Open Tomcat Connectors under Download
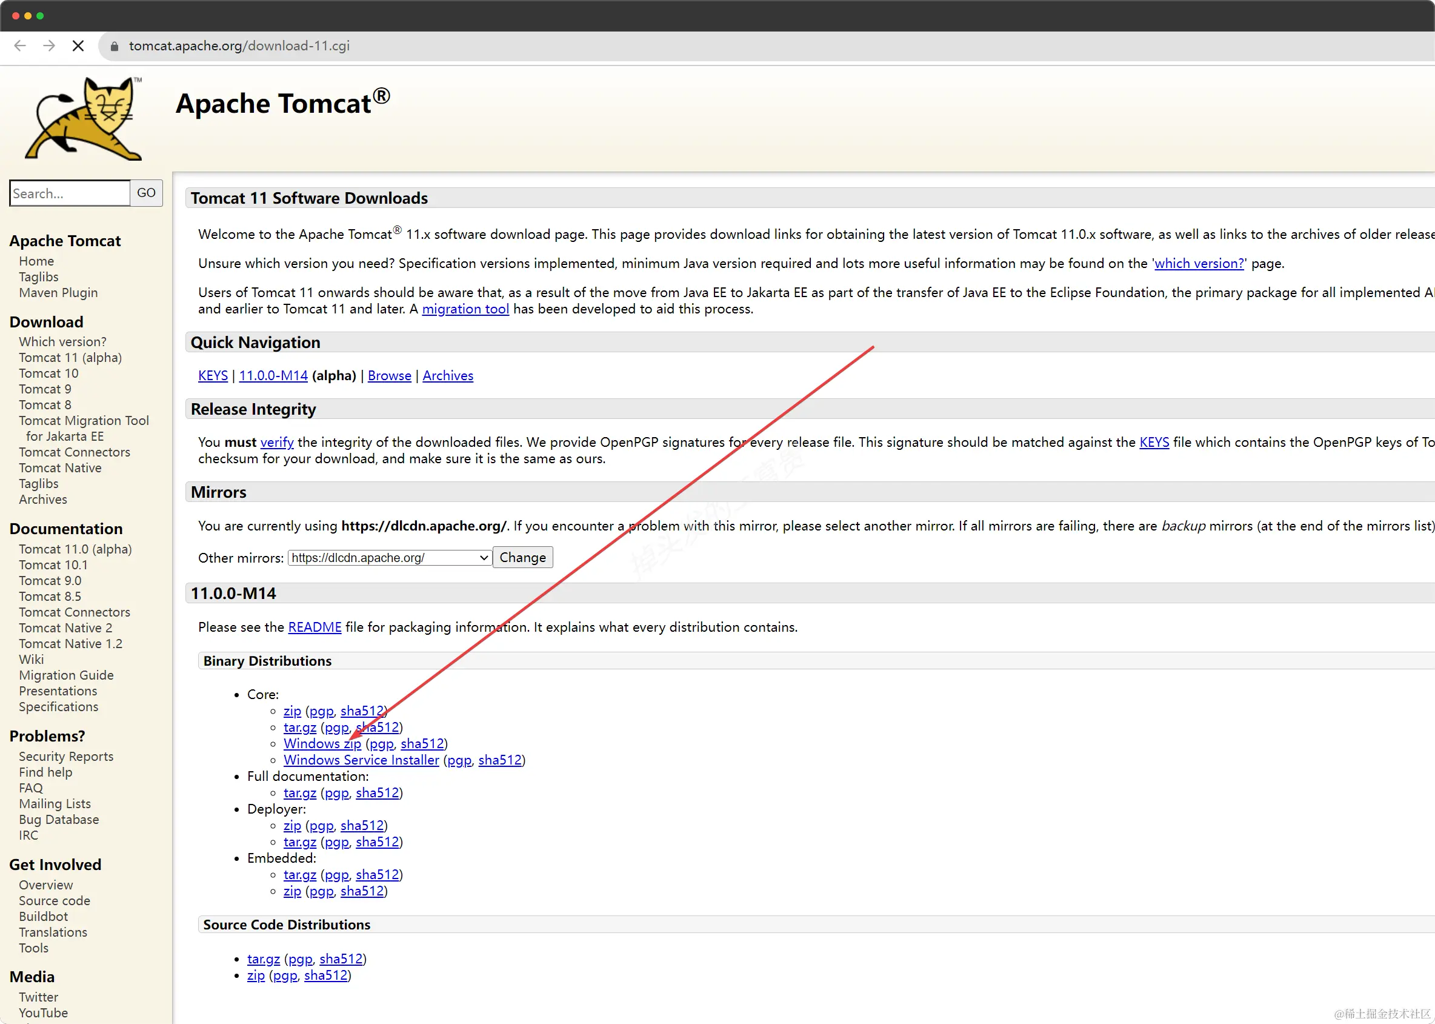The width and height of the screenshot is (1435, 1024). [75, 452]
